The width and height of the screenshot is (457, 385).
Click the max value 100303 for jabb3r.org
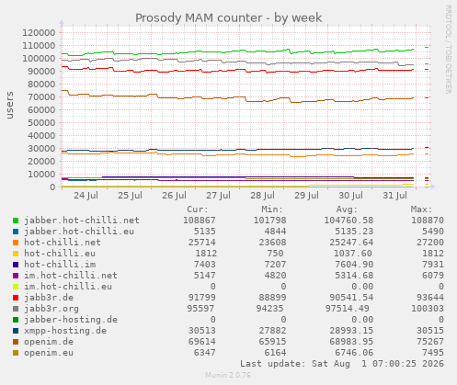(x=428, y=309)
